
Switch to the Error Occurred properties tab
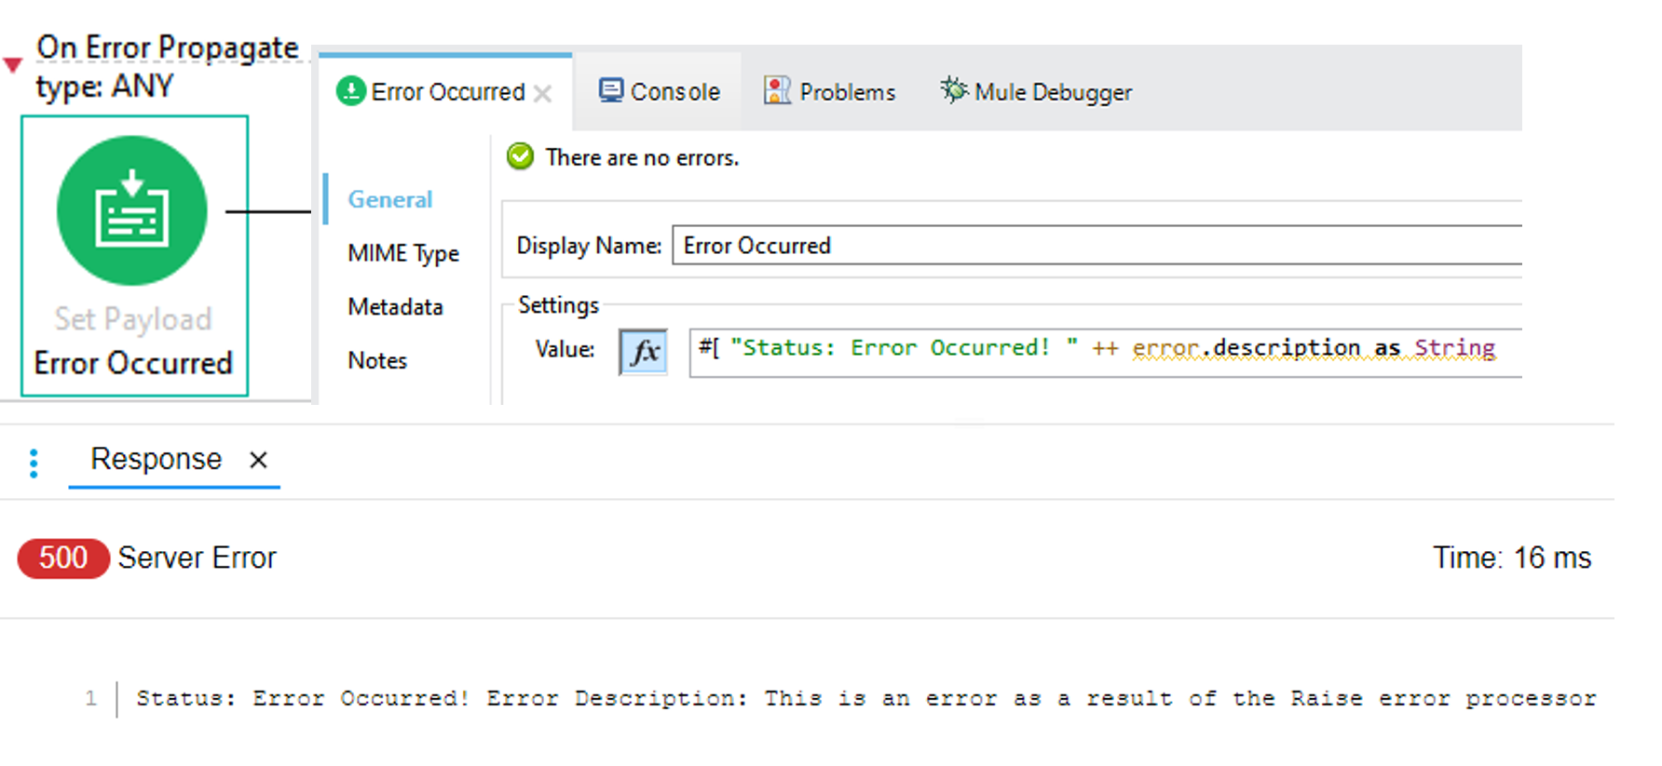click(x=447, y=91)
